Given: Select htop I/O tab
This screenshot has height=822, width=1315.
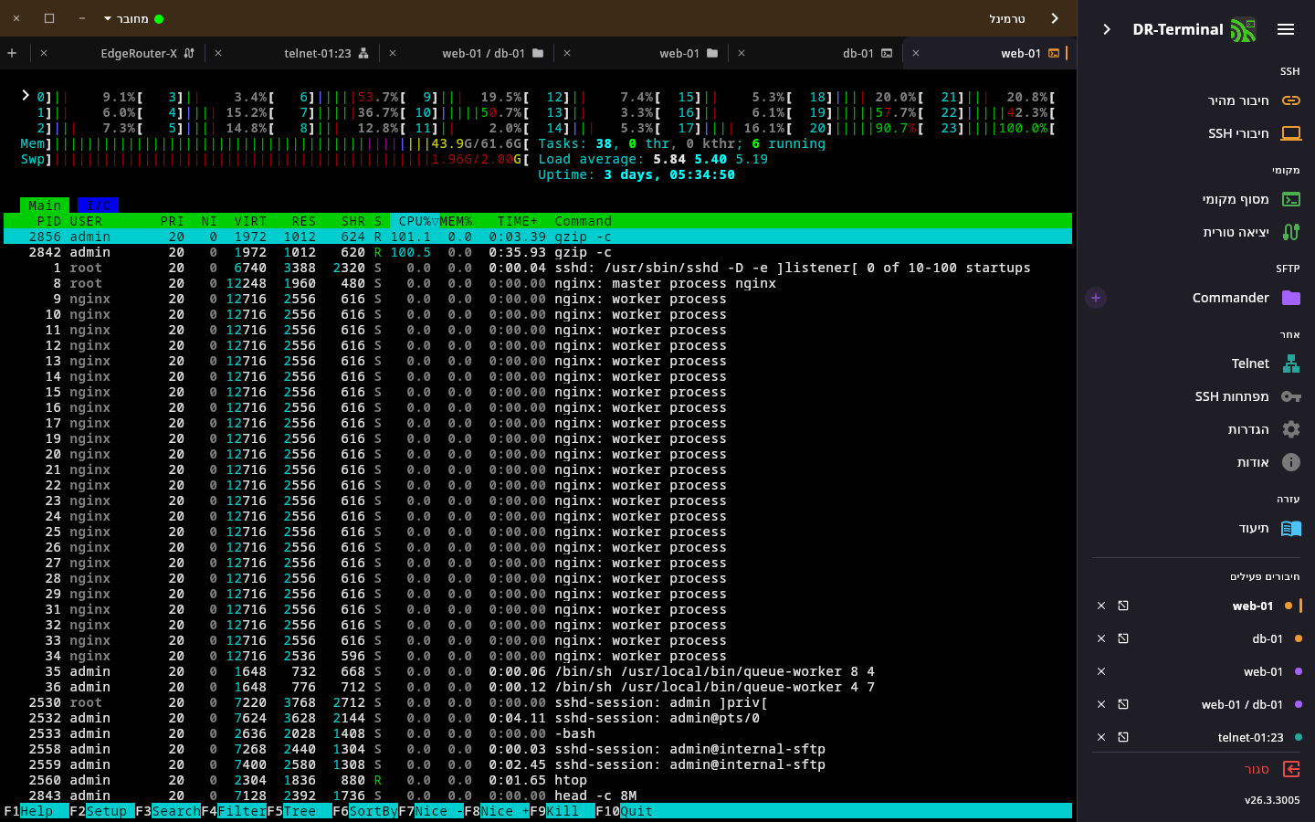Looking at the screenshot, I should 98,205.
